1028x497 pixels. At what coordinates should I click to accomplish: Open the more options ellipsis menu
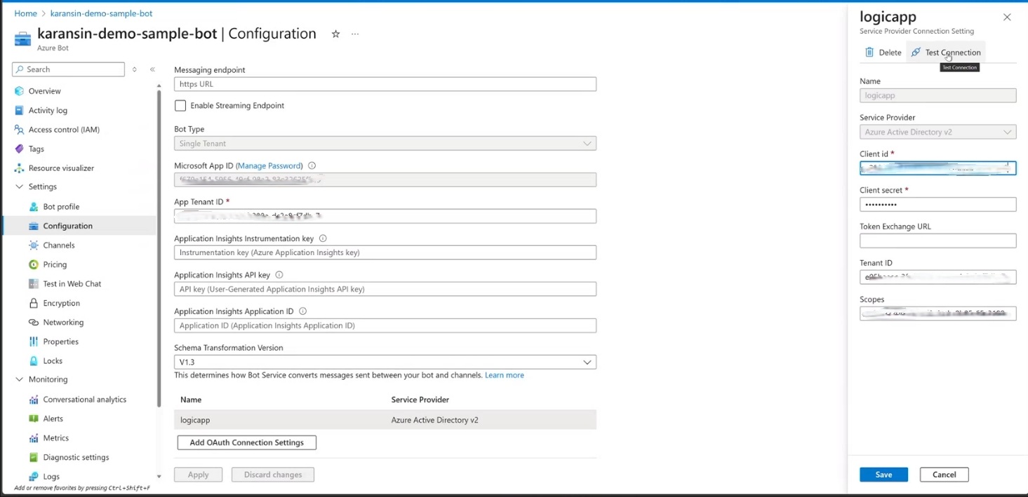(354, 34)
